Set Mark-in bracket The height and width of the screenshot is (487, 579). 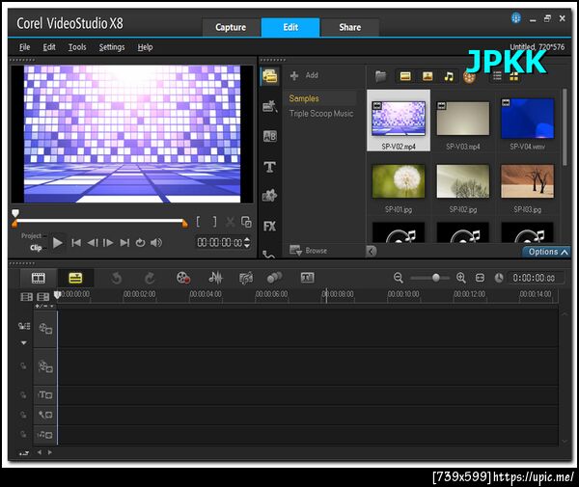[198, 222]
